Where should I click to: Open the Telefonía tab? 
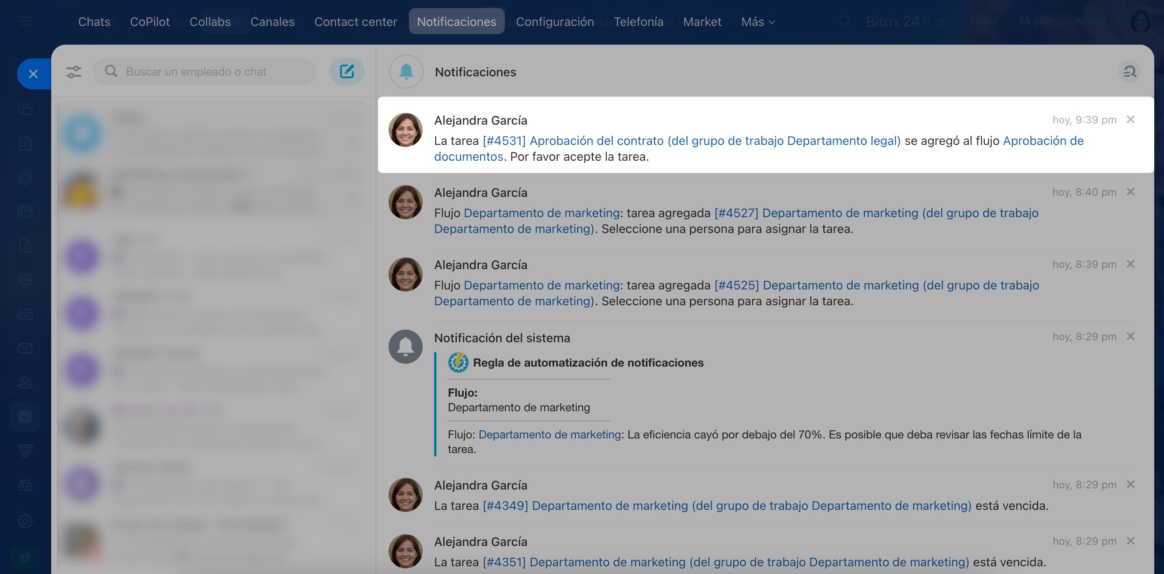[x=638, y=22]
